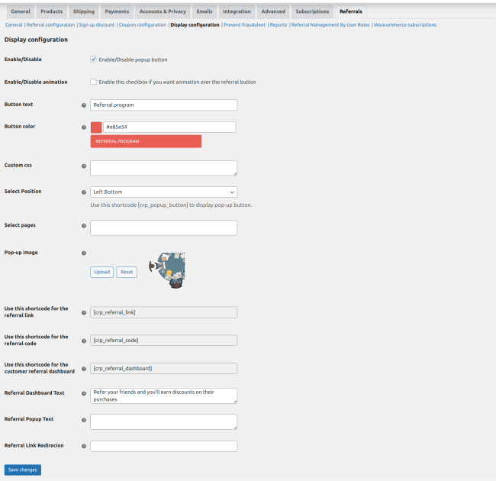Enable animation over the referral button
Viewport: 496px width, 481px height.
[93, 82]
